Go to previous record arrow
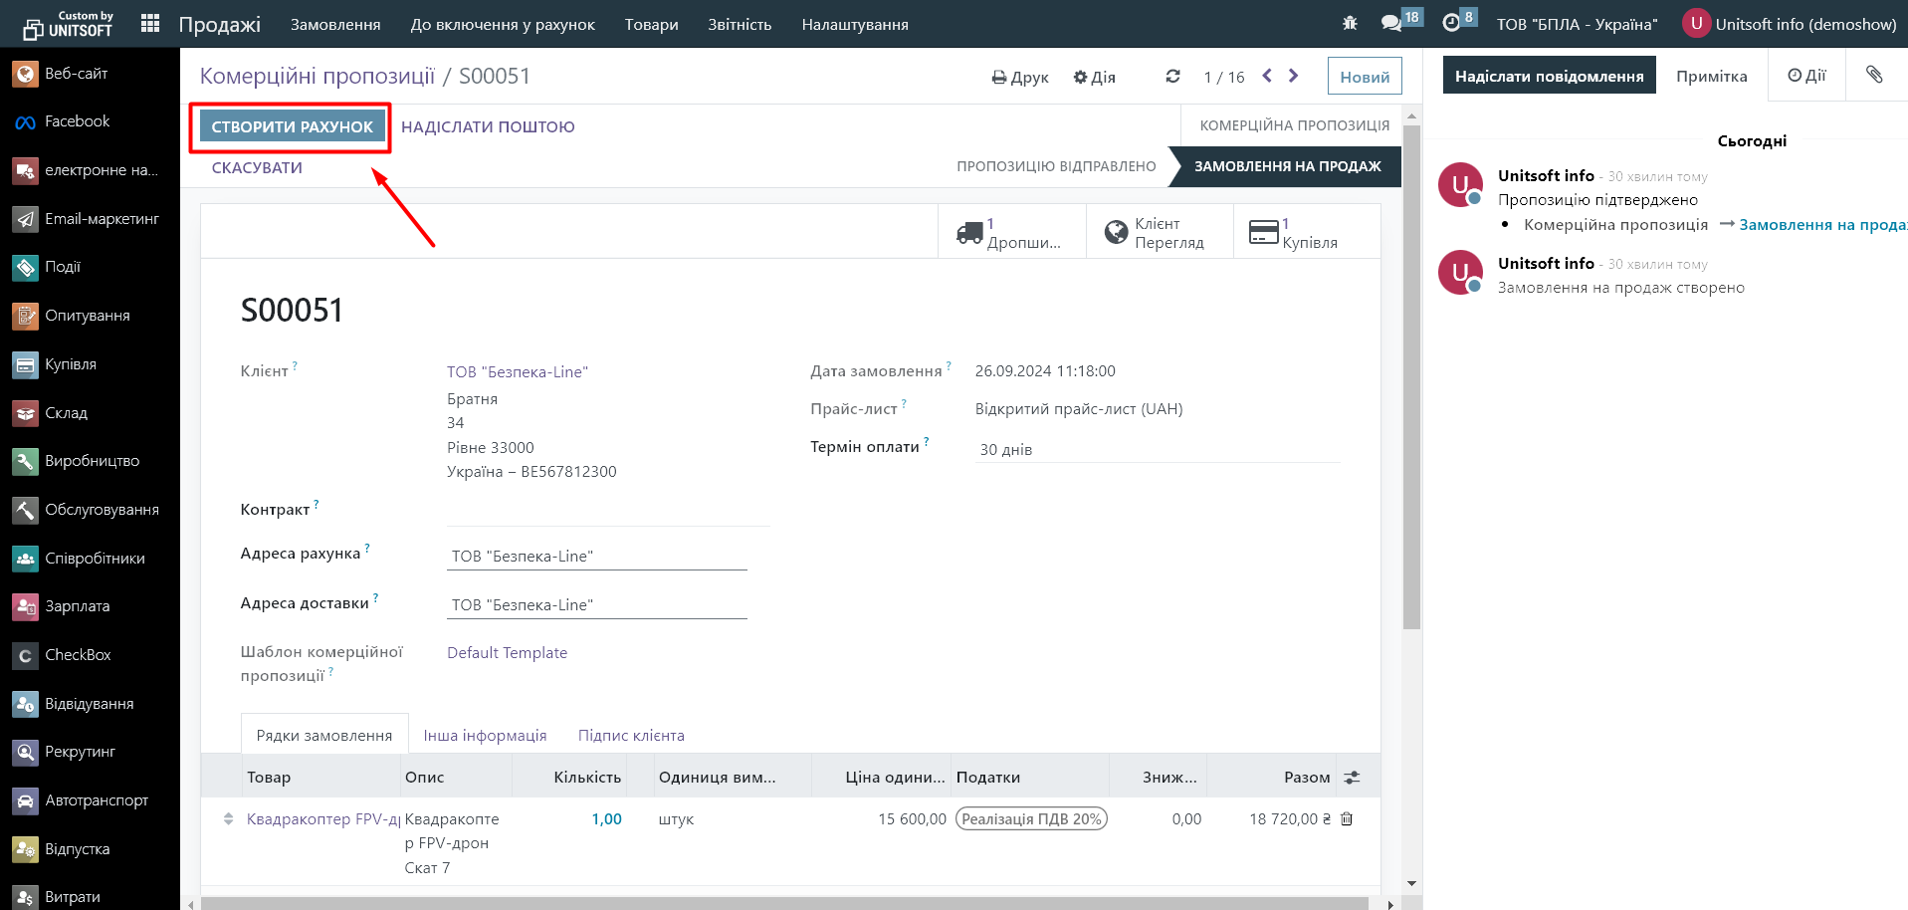This screenshot has height=910, width=1908. coord(1267,76)
